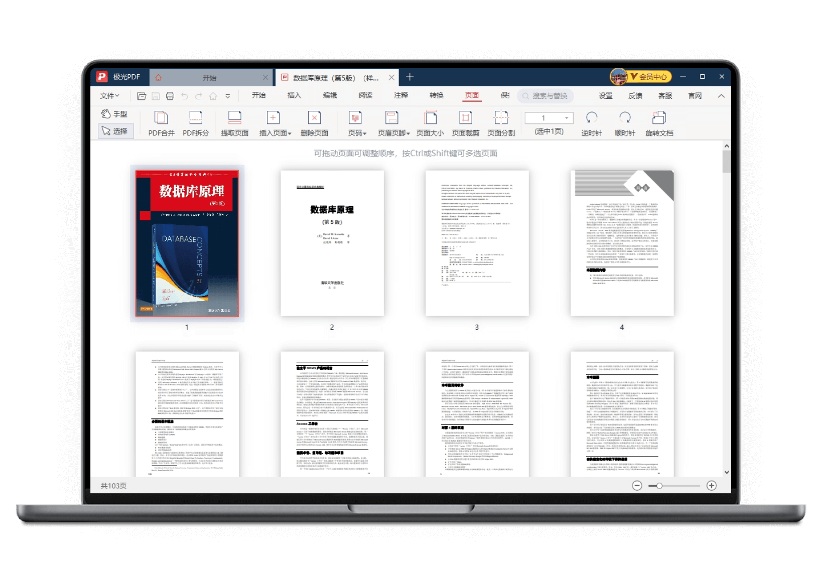
Task: Click the vertical scrollbar thumb
Action: pos(727,162)
